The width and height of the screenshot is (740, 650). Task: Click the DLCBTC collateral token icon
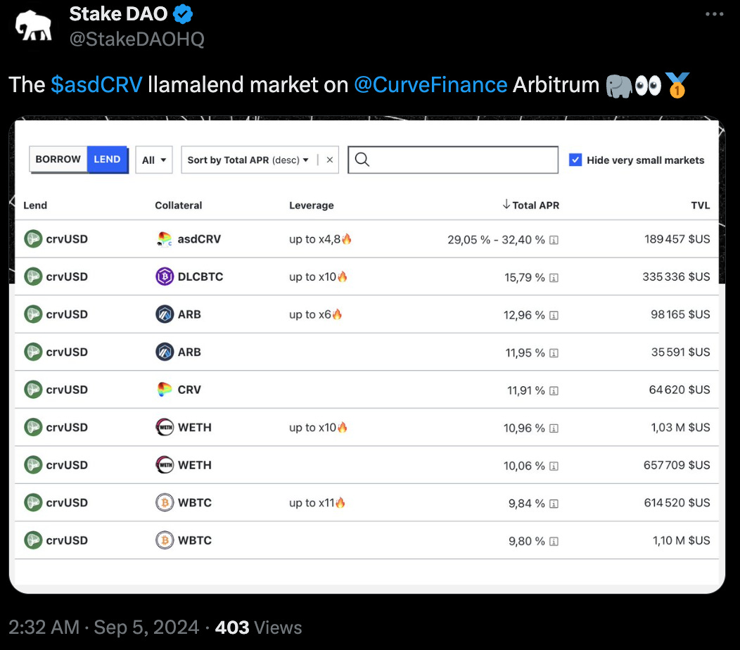[164, 276]
